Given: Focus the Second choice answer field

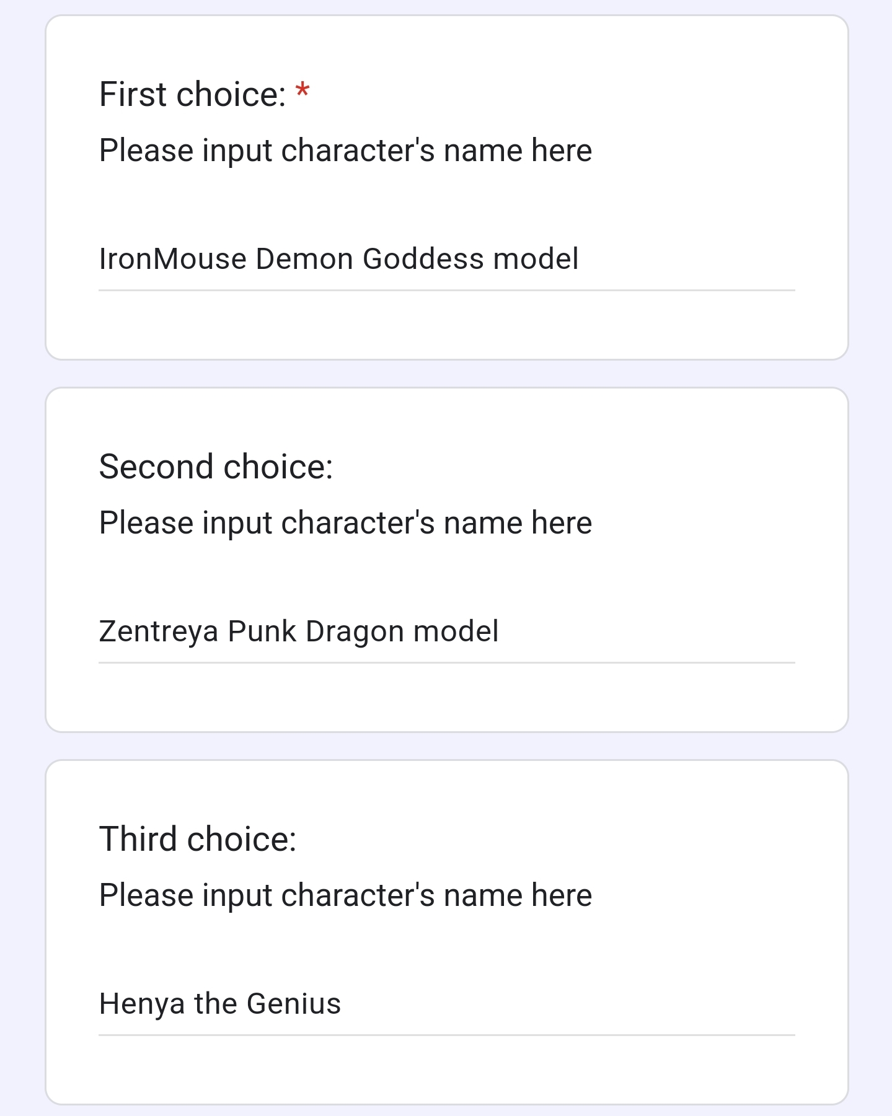Looking at the screenshot, I should tap(446, 631).
